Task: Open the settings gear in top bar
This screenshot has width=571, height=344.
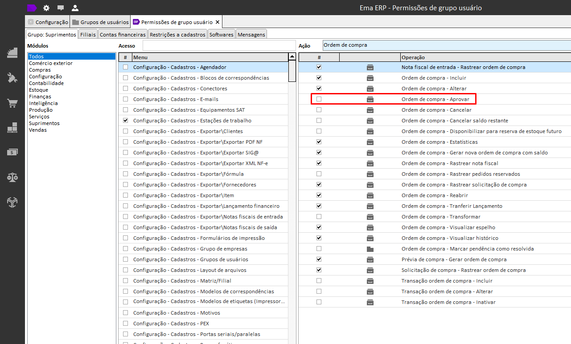Action: click(46, 8)
